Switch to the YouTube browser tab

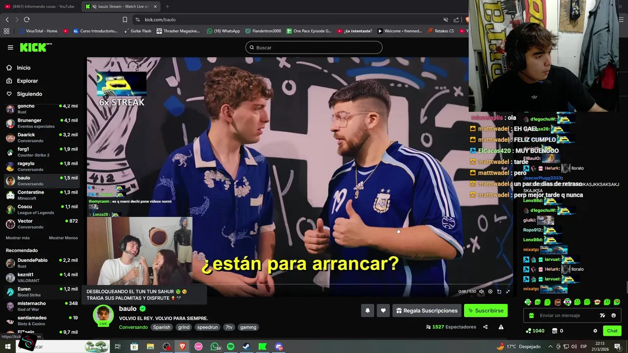click(x=39, y=6)
